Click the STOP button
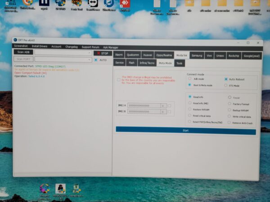Screen dimensions: 270x202 (103, 53)
